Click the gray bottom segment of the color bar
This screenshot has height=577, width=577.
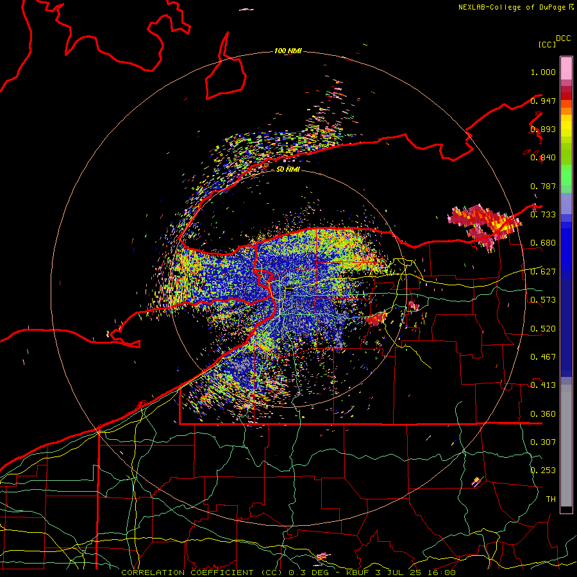pos(566,446)
